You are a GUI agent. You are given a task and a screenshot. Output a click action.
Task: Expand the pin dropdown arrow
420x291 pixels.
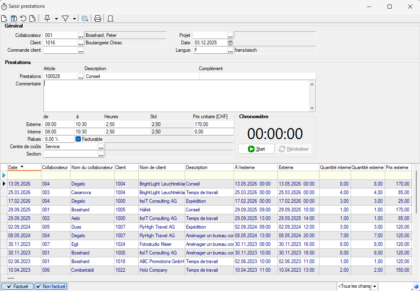(x=56, y=18)
